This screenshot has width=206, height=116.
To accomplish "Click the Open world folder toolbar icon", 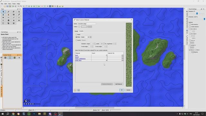I will tap(5, 6).
